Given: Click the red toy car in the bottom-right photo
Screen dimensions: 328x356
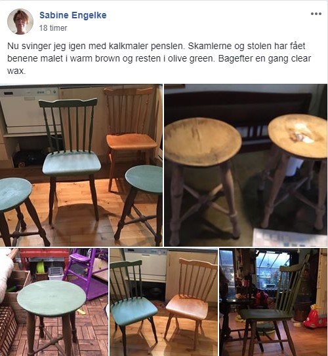Looking at the screenshot, I should [x=316, y=316].
